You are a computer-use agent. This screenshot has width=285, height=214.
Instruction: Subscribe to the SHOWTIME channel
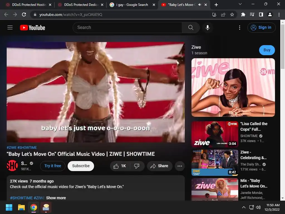pos(81,166)
